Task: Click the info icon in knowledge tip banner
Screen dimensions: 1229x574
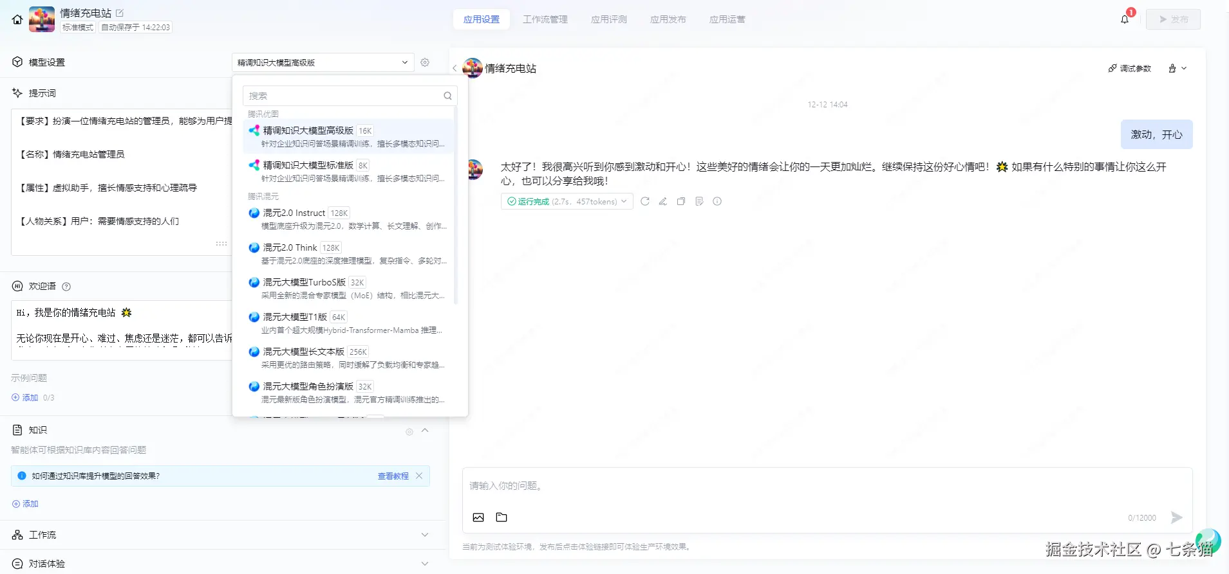Action: (22, 476)
